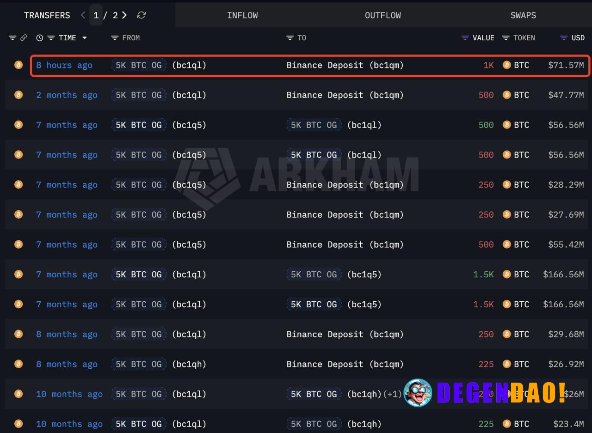Click the refresh icon beside the pagination
This screenshot has width=592, height=433.
click(141, 15)
